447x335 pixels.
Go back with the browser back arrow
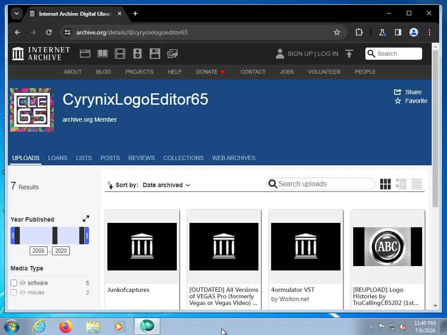point(17,32)
